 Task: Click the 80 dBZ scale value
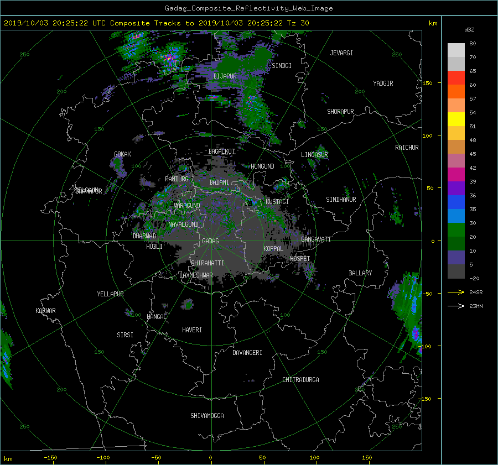pos(473,44)
